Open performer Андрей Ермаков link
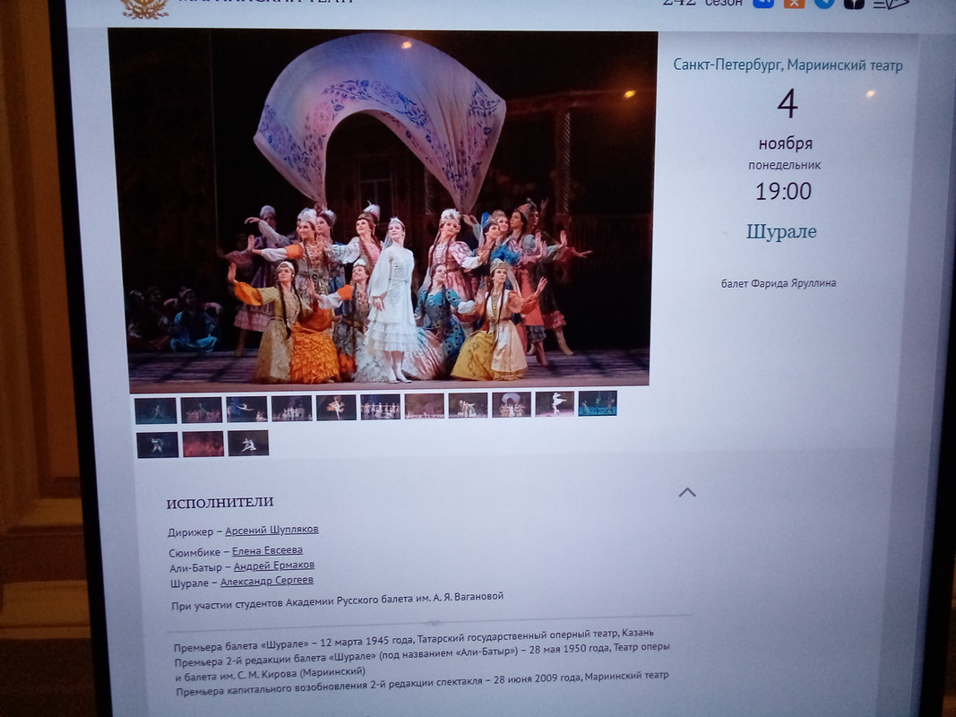The image size is (956, 717). pyautogui.click(x=274, y=566)
